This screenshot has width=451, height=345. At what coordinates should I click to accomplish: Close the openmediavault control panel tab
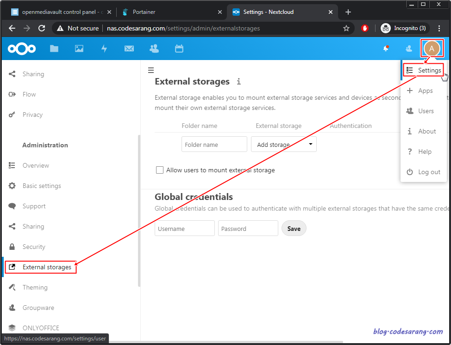pyautogui.click(x=109, y=12)
